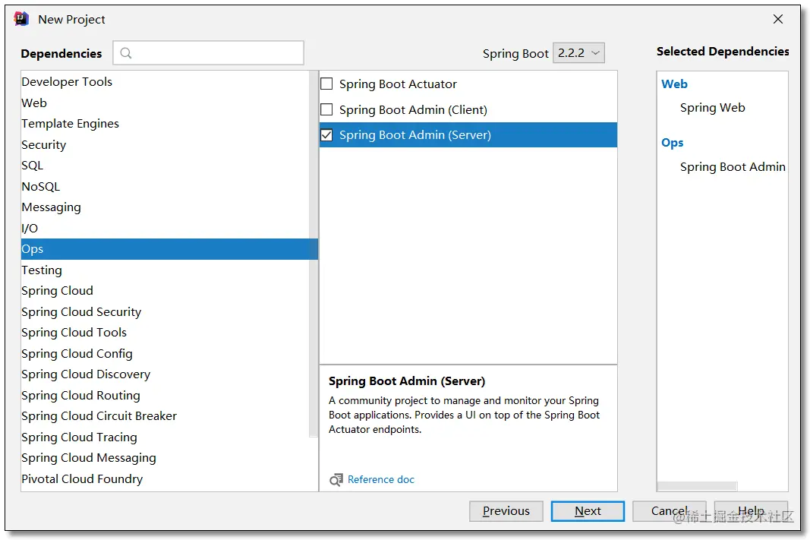Click the categories list vertical scrollbar
810x540 pixels.
point(314,254)
